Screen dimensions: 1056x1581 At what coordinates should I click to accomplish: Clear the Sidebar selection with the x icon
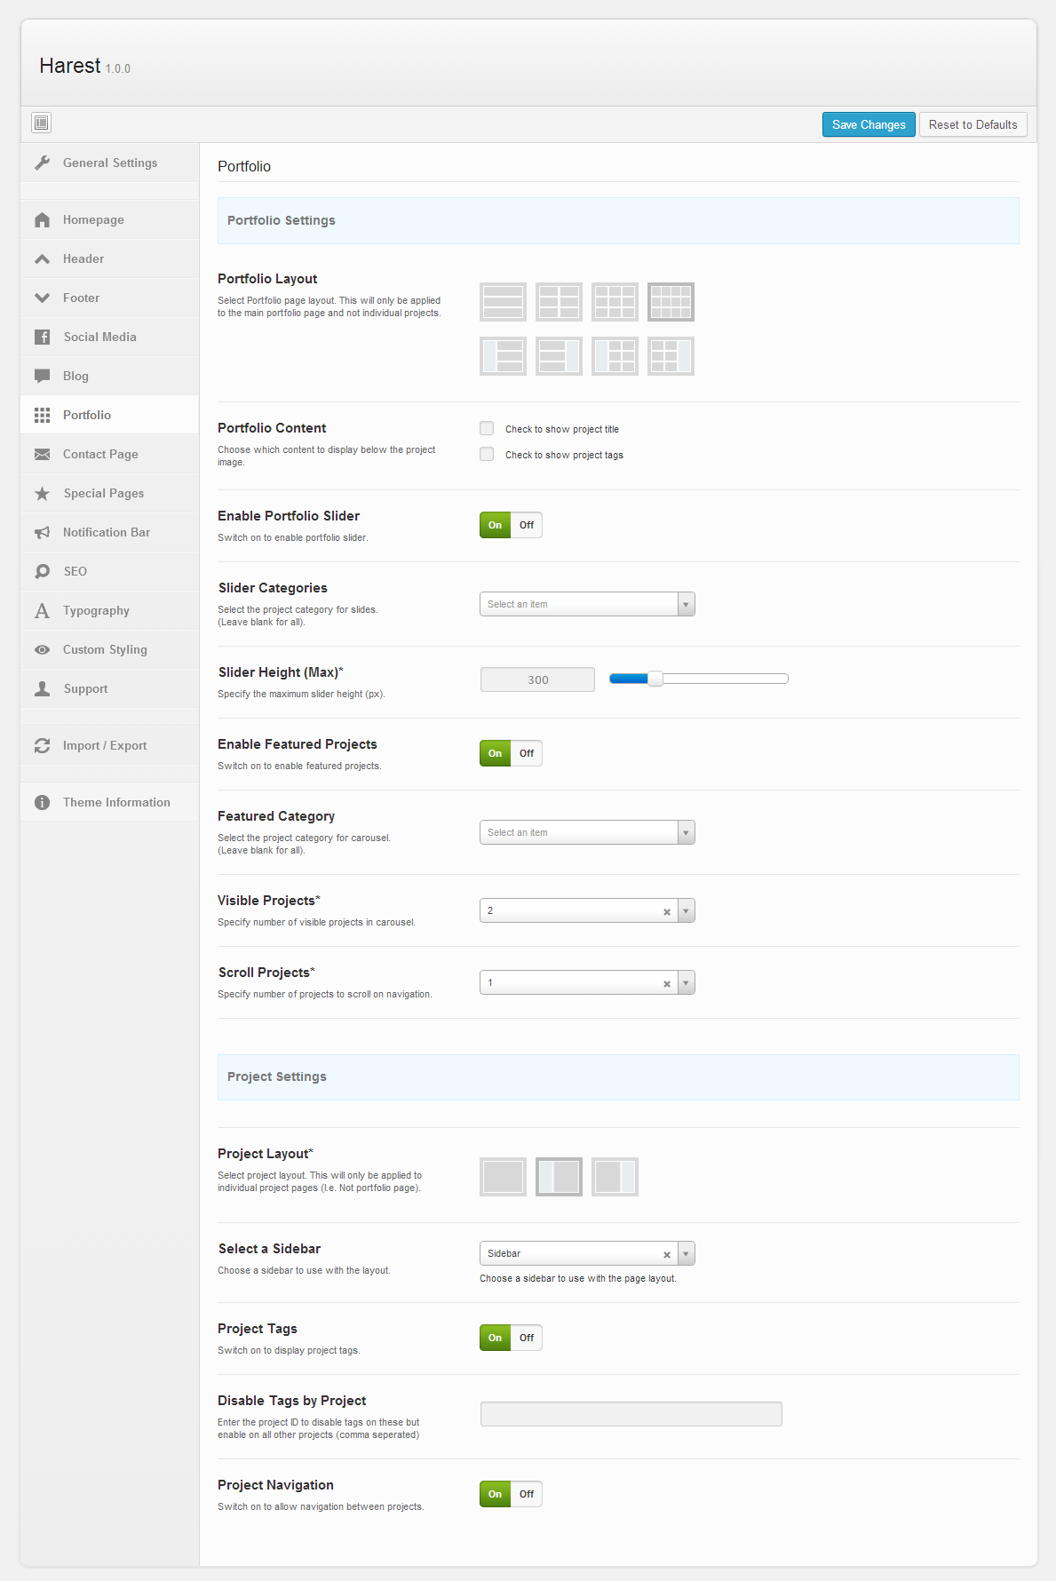667,1254
